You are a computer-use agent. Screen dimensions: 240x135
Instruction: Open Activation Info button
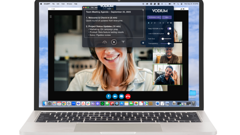click(x=154, y=17)
